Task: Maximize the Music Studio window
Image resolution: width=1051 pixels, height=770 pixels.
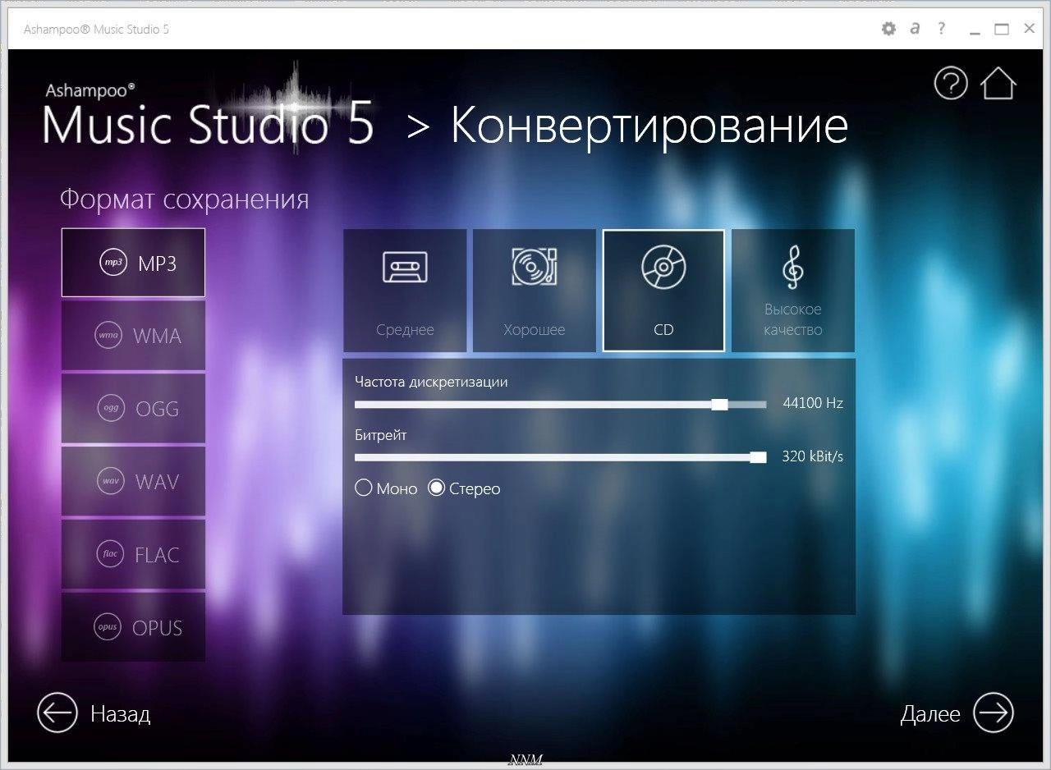Action: [1002, 30]
